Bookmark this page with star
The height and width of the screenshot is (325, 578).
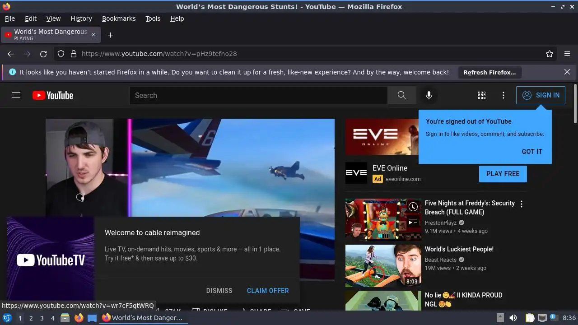(550, 54)
